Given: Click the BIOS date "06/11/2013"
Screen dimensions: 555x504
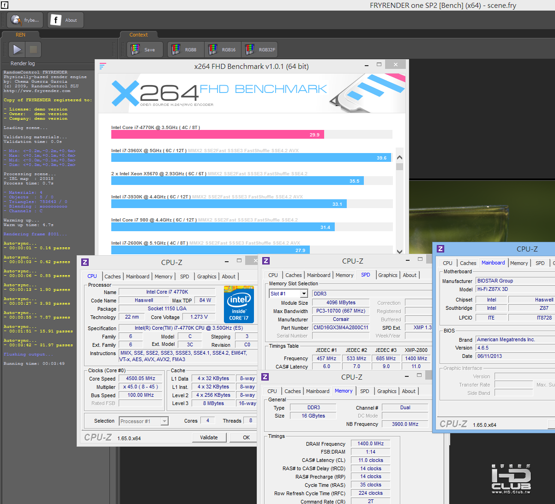Looking at the screenshot, I should point(515,356).
